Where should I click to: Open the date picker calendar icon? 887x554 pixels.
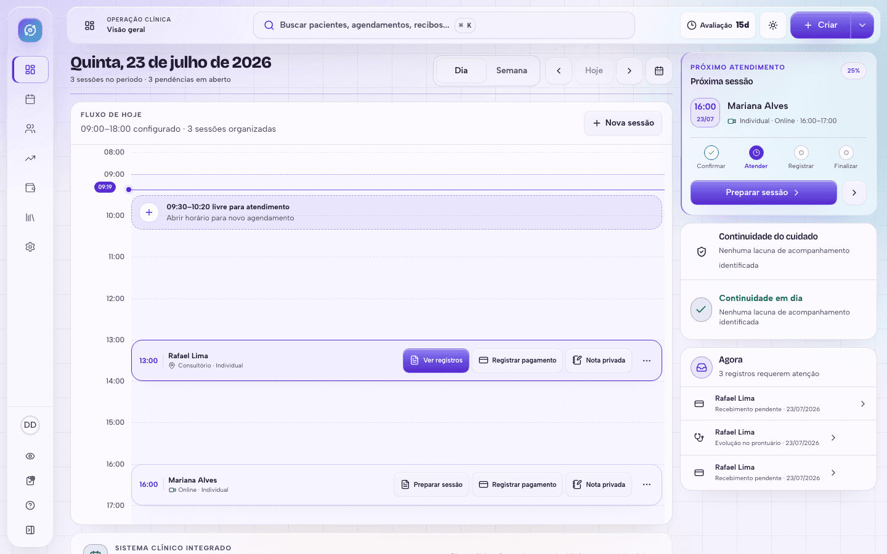(x=659, y=71)
